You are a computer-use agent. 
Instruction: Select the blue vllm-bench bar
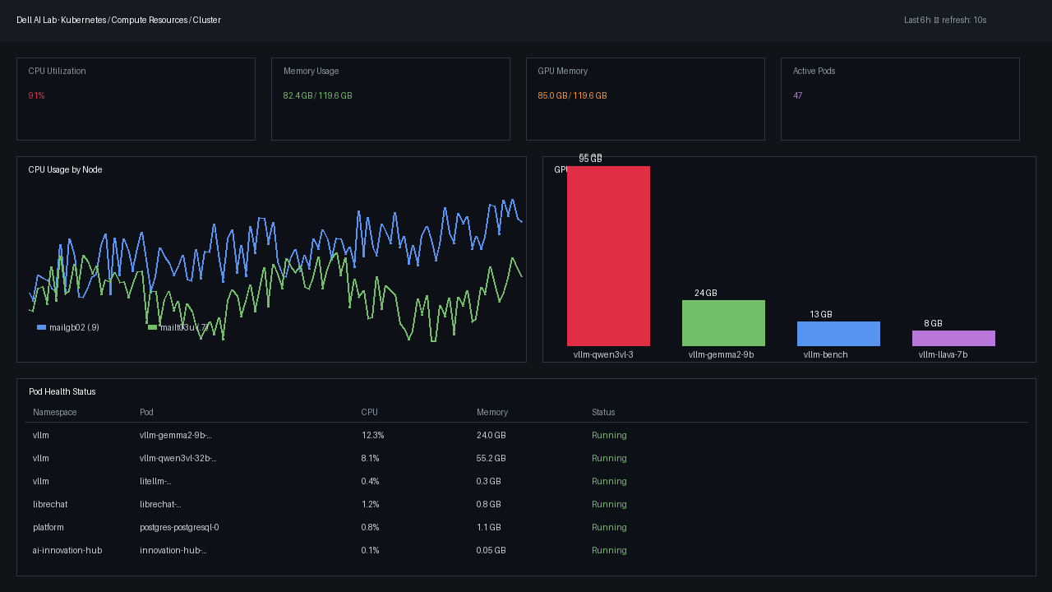pyautogui.click(x=838, y=334)
